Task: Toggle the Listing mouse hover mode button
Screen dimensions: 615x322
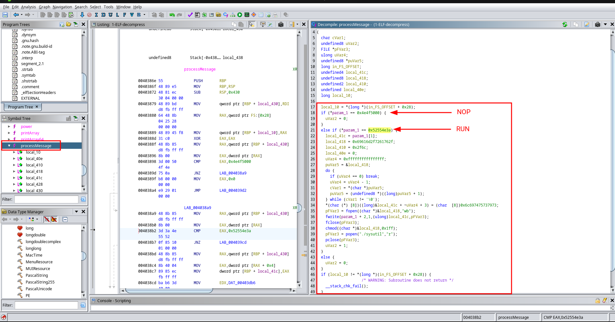Action: [252, 24]
